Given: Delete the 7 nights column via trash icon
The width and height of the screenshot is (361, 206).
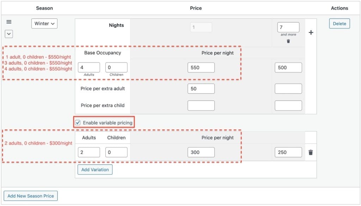Looking at the screenshot, I should (x=288, y=41).
